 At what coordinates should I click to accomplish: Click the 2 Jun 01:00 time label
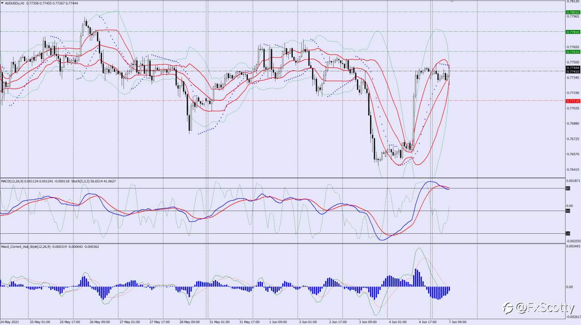pyautogui.click(x=309, y=322)
